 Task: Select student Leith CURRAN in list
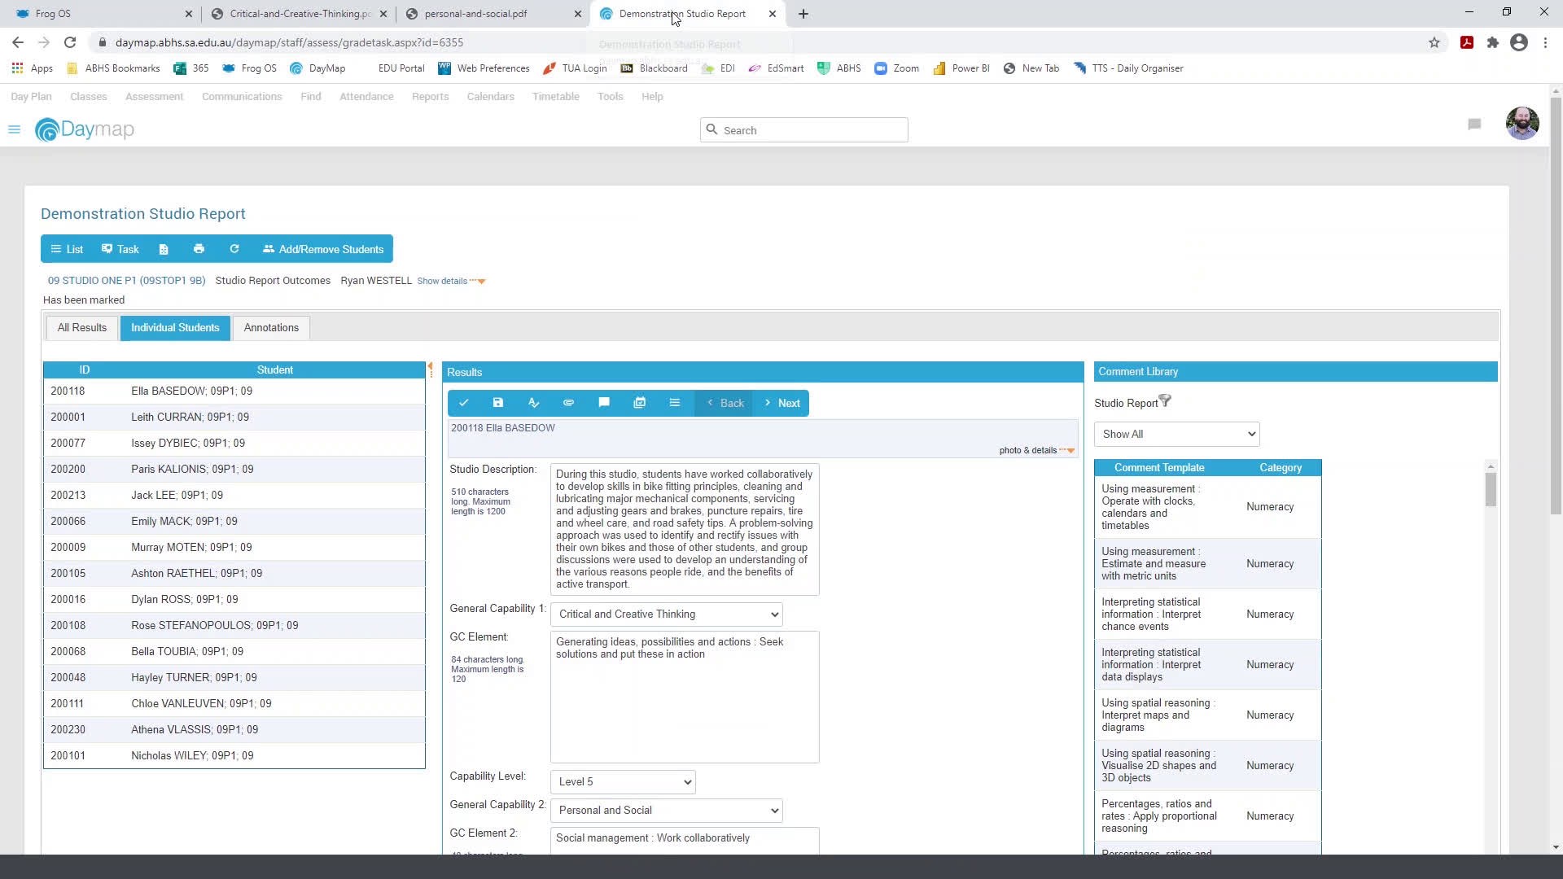190,417
